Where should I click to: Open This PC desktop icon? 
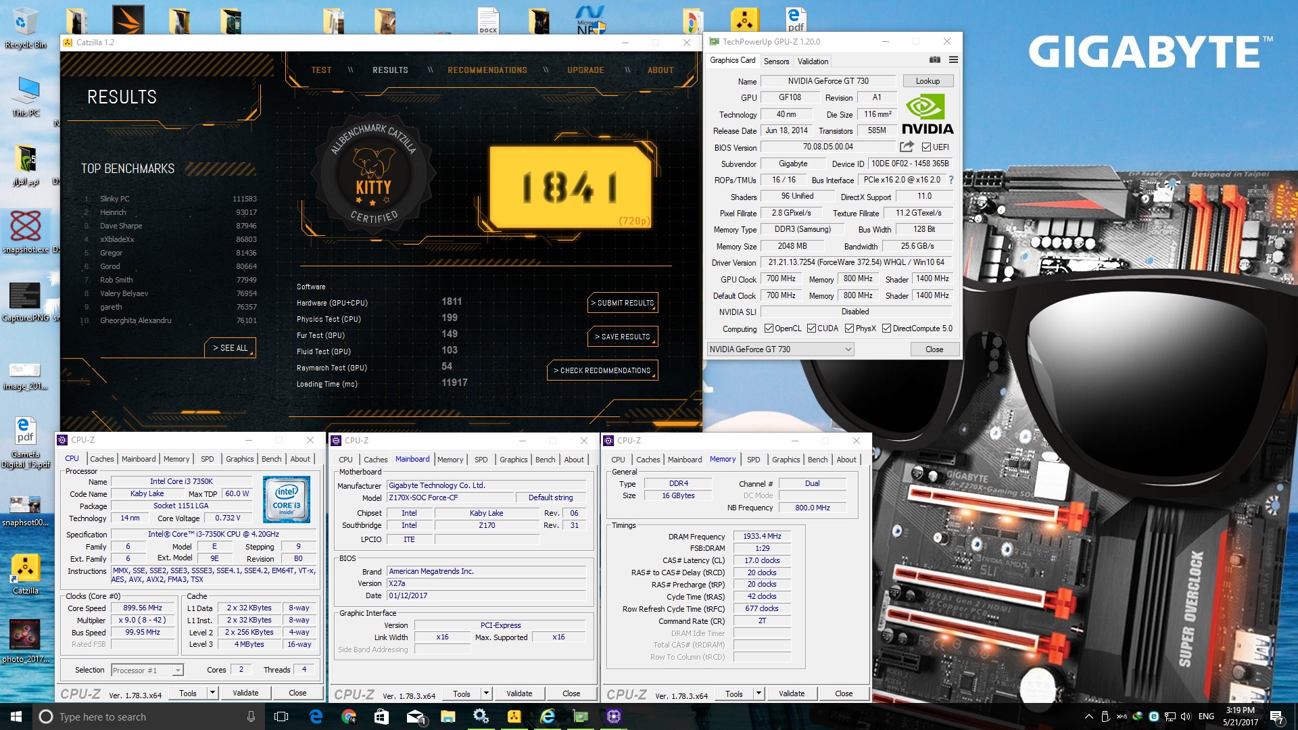[26, 96]
